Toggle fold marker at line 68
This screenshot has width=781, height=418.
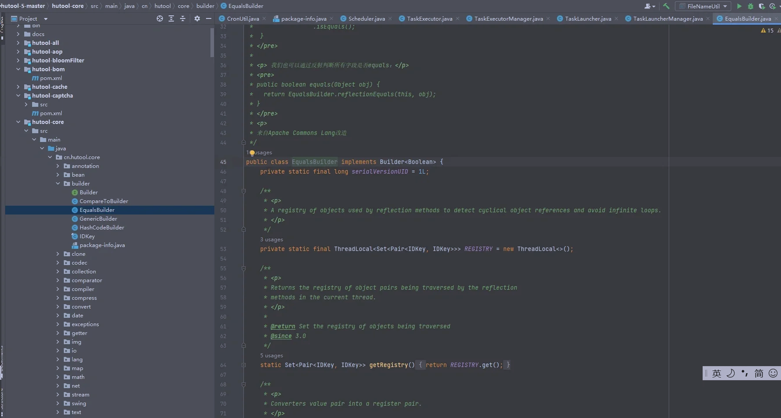(x=243, y=384)
